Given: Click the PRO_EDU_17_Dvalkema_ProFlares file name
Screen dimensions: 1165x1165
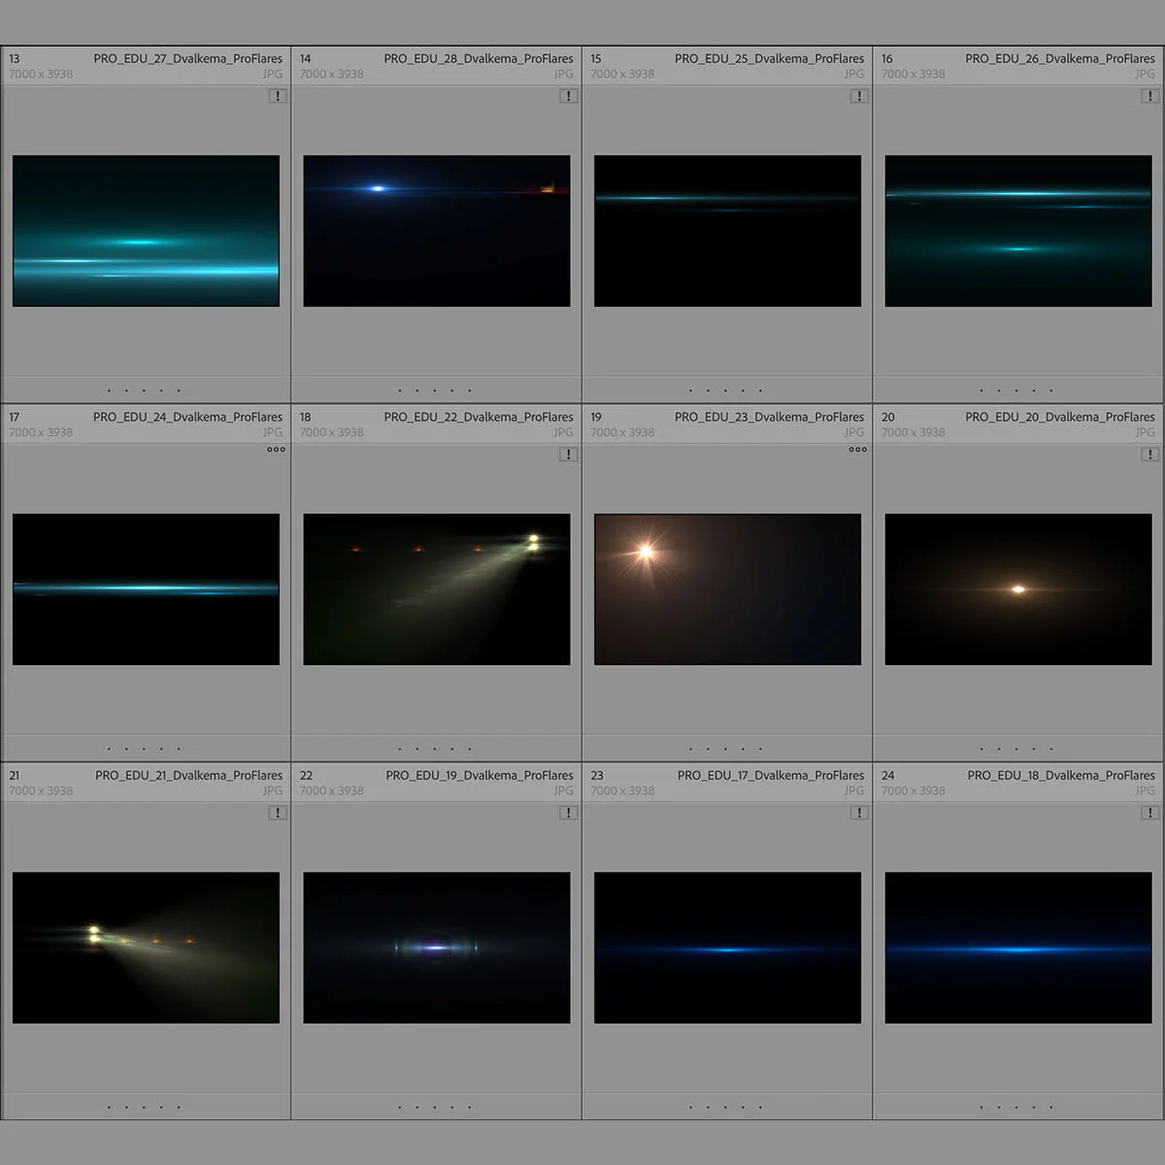Looking at the screenshot, I should click(x=771, y=775).
